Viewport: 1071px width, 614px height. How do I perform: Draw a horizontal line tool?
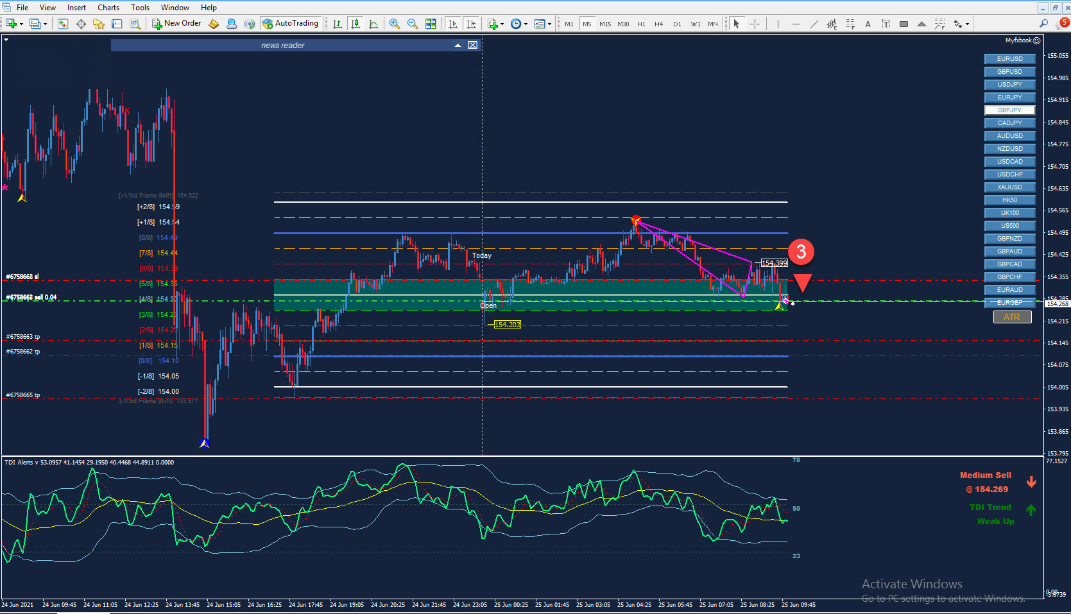796,24
